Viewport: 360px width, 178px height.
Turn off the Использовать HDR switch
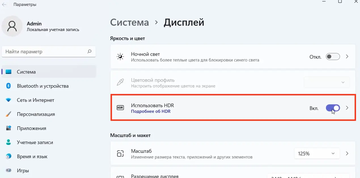point(333,108)
